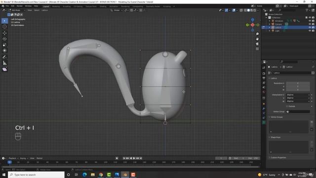Click the red X axis gizmo dot
This screenshot has width=316, height=178.
click(252, 25)
